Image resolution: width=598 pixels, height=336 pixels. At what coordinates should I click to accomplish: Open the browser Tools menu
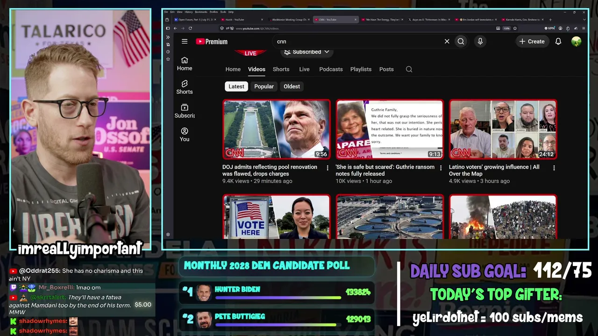[x=222, y=12]
